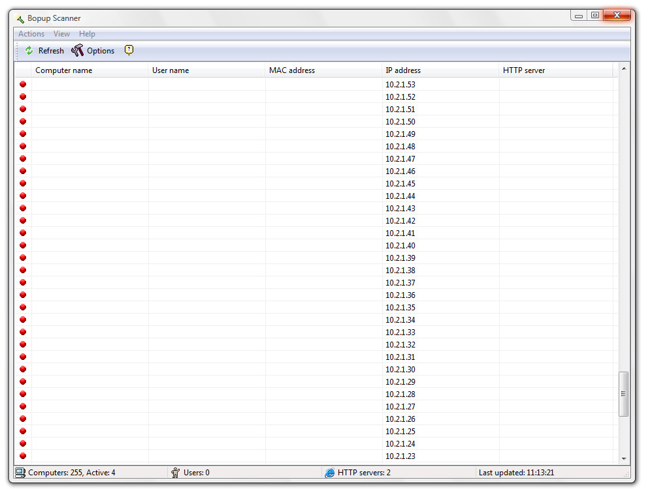Screen dimensions: 650x489
Task: Open the Actions menu
Action: point(31,34)
